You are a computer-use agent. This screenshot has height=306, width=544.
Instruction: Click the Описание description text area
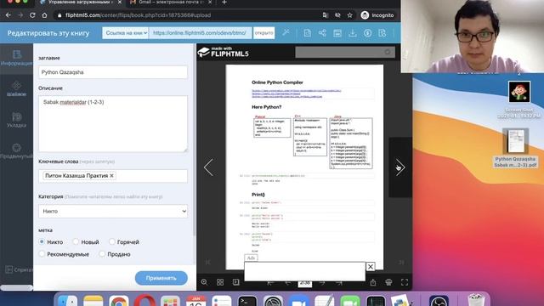pos(113,124)
